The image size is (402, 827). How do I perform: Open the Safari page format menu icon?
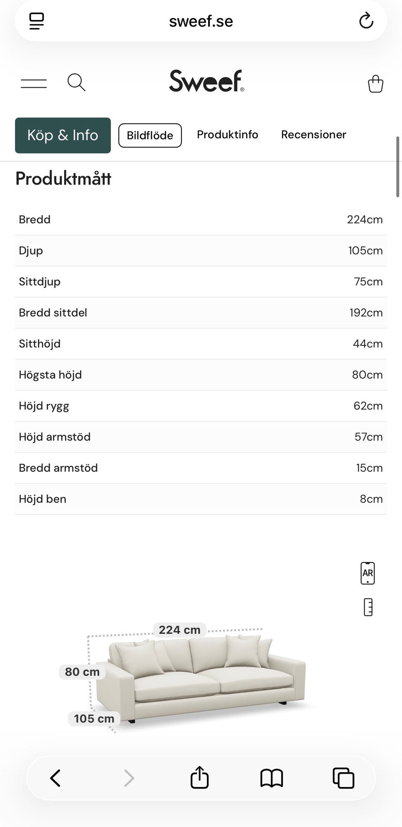click(x=37, y=21)
